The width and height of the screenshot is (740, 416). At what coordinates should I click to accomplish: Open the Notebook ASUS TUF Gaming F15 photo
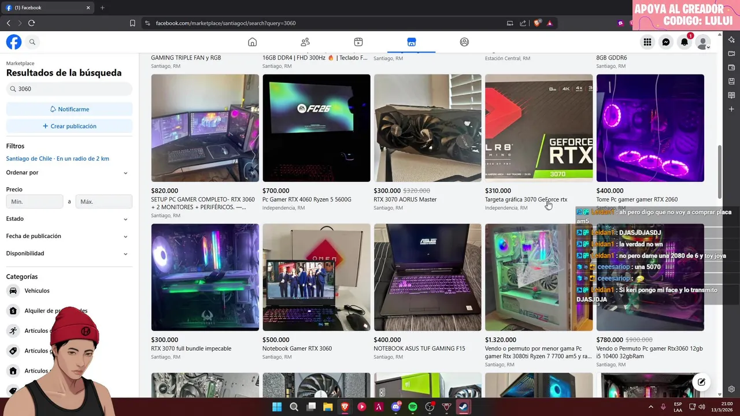pos(428,277)
